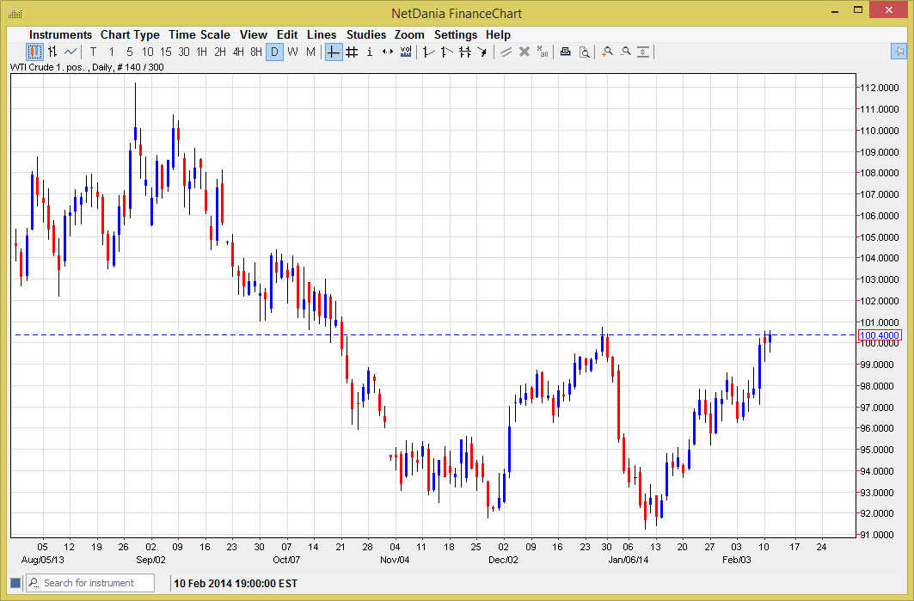
Task: Click the zoom out magnifier icon
Action: (625, 52)
